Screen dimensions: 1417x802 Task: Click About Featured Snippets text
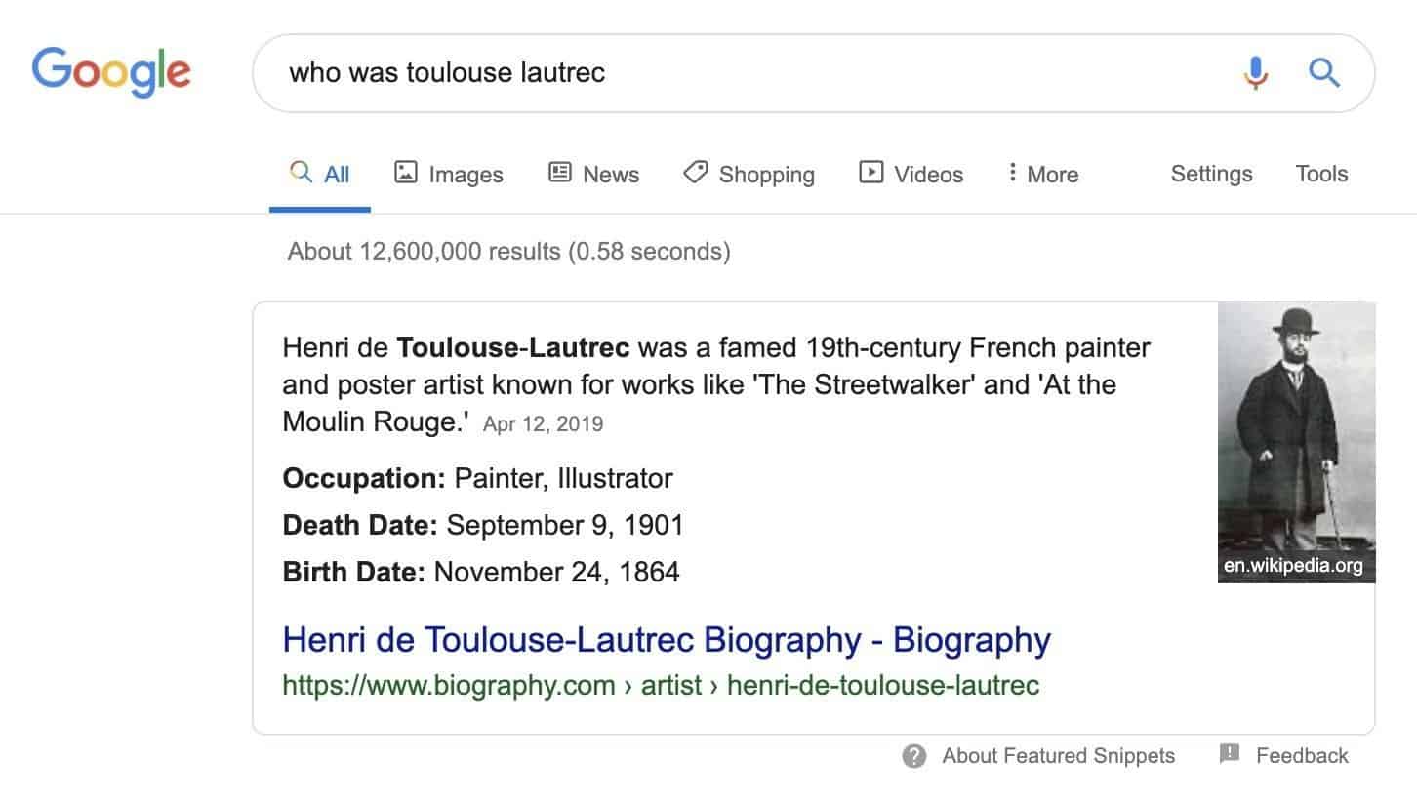(1057, 755)
